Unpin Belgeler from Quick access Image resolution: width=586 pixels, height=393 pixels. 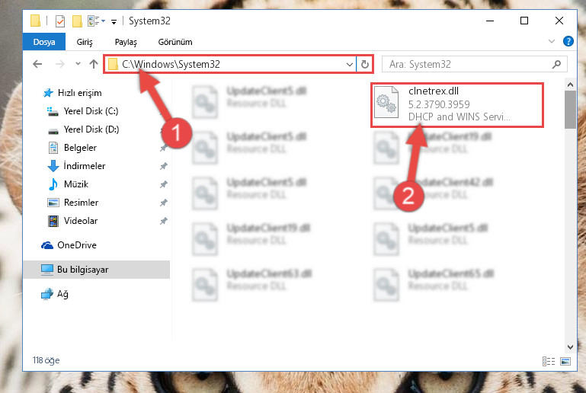(x=163, y=148)
